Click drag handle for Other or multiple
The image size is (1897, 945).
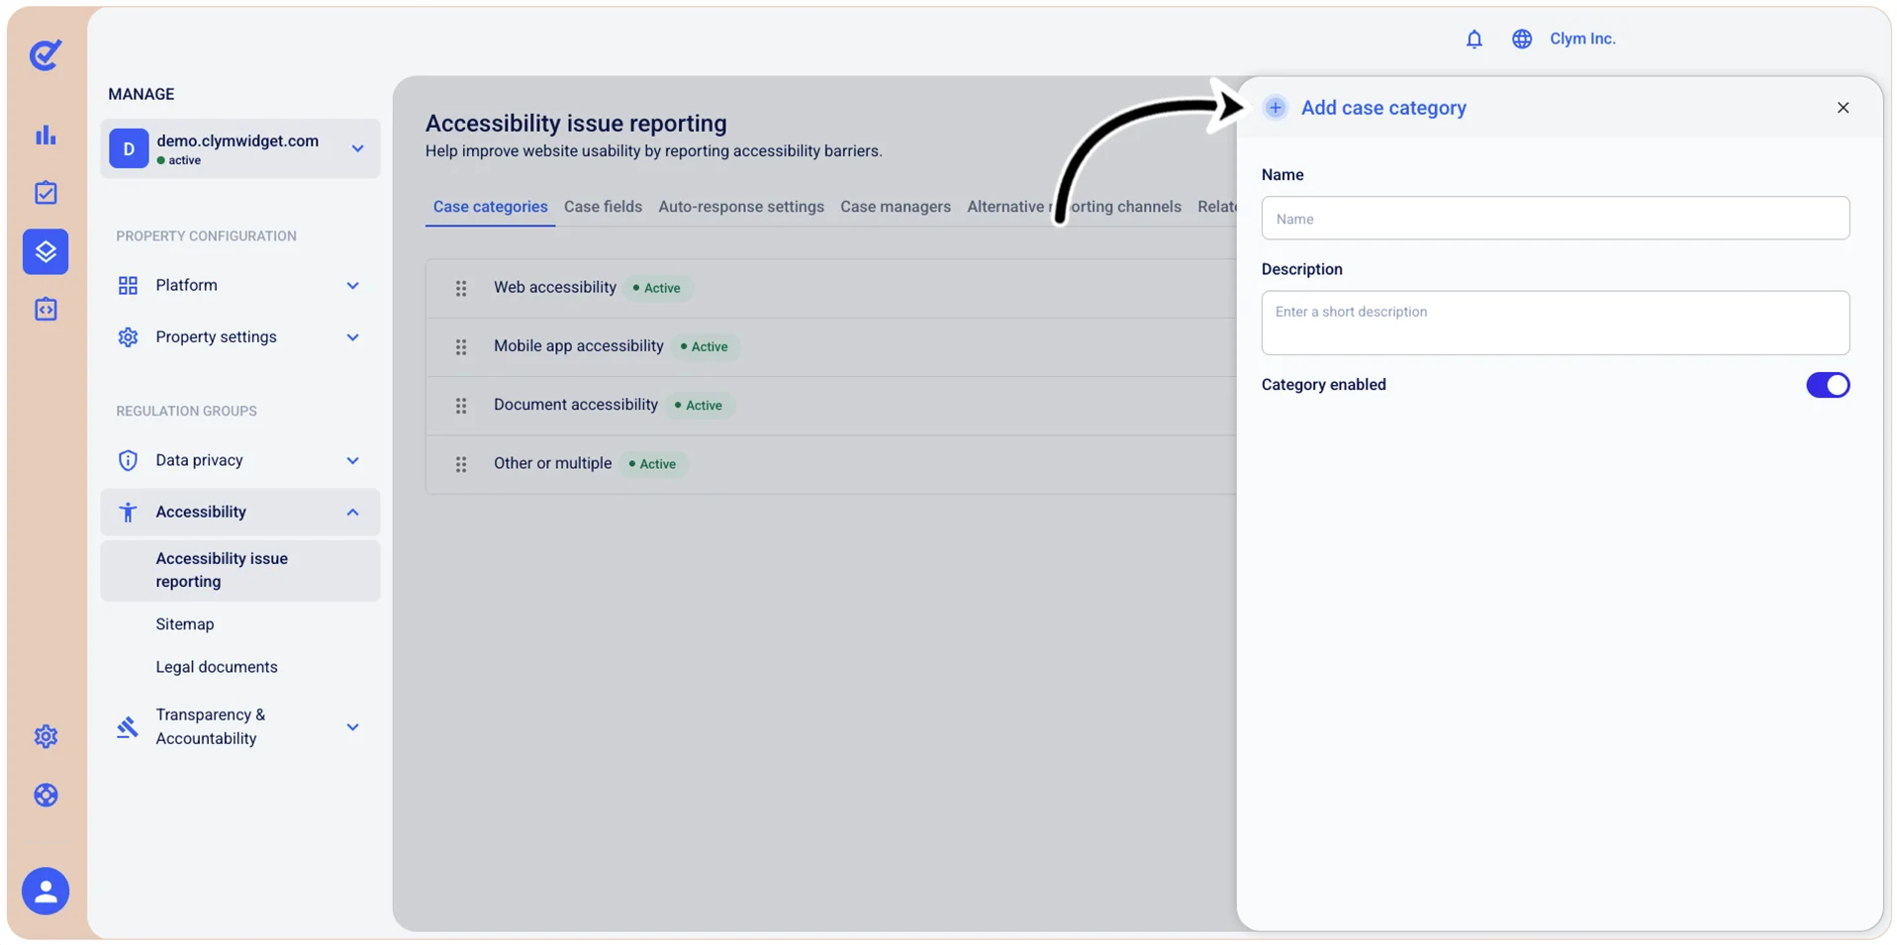pyautogui.click(x=461, y=464)
